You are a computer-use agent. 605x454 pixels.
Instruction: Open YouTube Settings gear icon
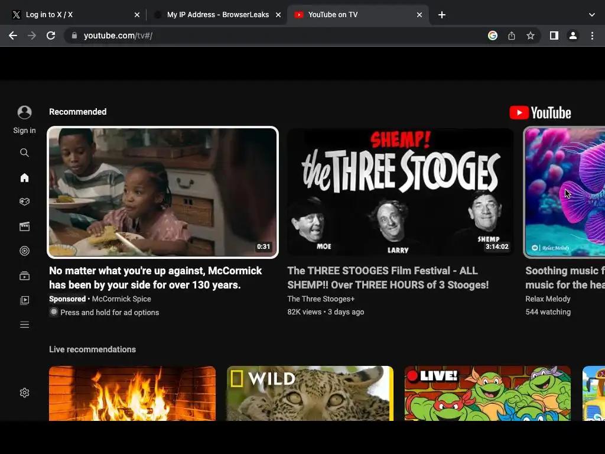(x=24, y=393)
